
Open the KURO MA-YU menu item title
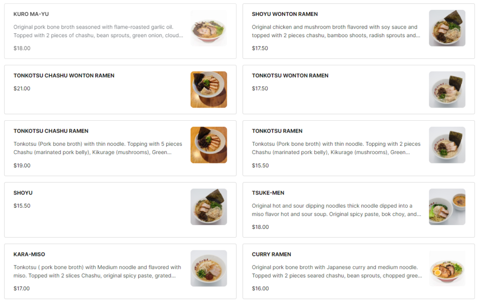coord(31,14)
